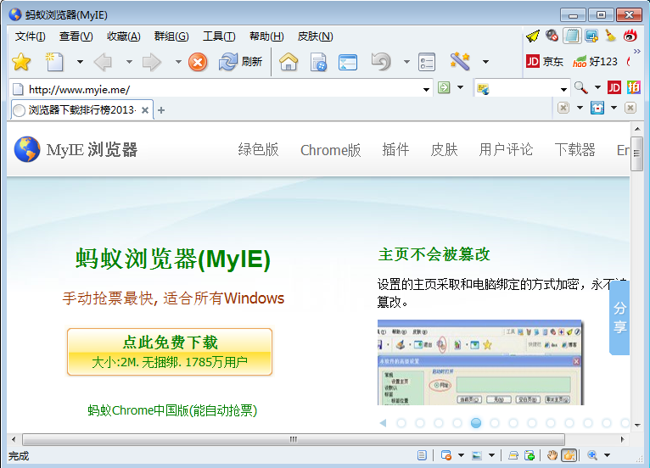
Task: Click the blue window toolbar icon
Action: click(348, 62)
